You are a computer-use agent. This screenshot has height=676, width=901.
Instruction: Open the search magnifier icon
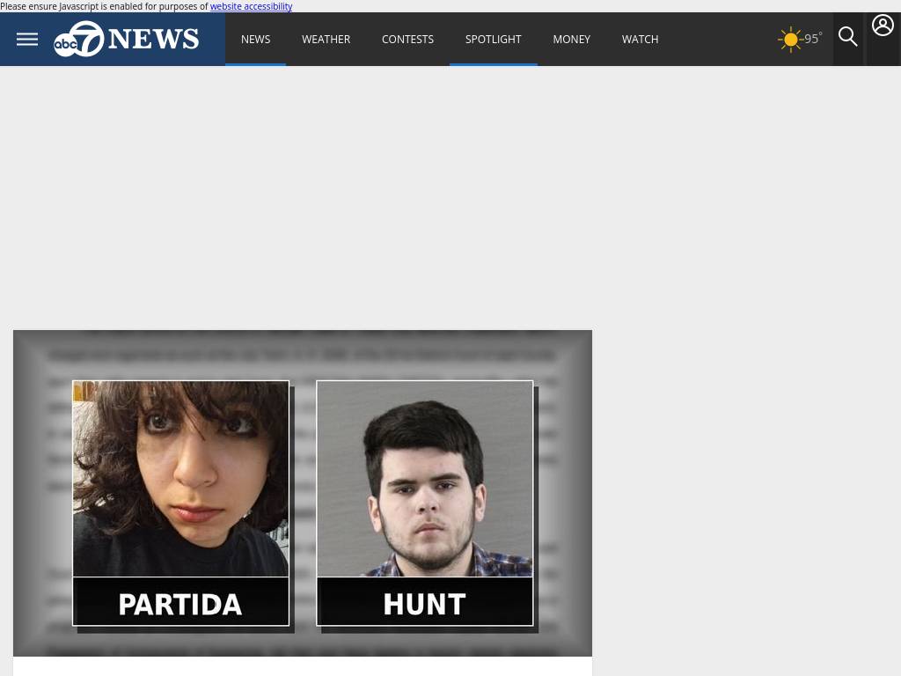pyautogui.click(x=847, y=37)
